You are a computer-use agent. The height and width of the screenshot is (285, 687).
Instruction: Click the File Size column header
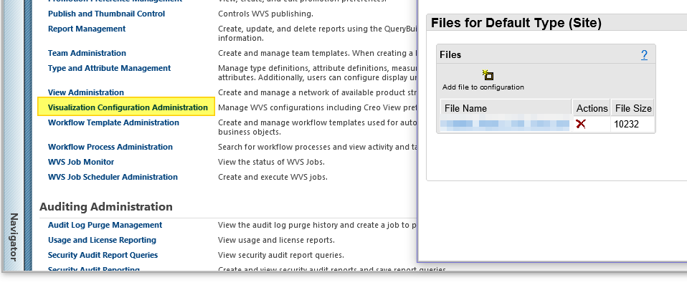click(633, 108)
